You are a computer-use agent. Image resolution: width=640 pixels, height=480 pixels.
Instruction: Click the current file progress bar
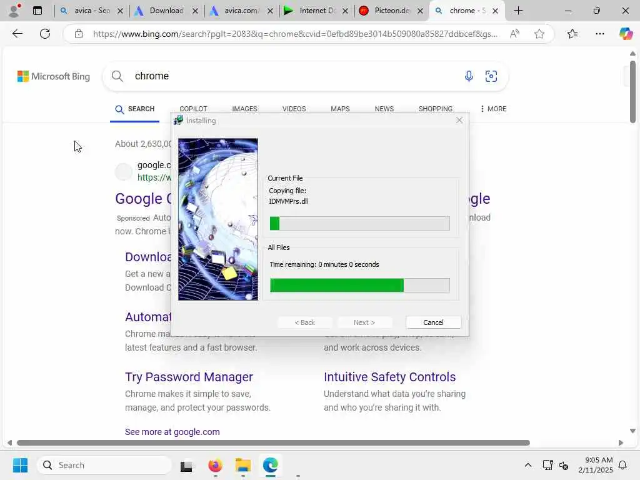pos(359,223)
